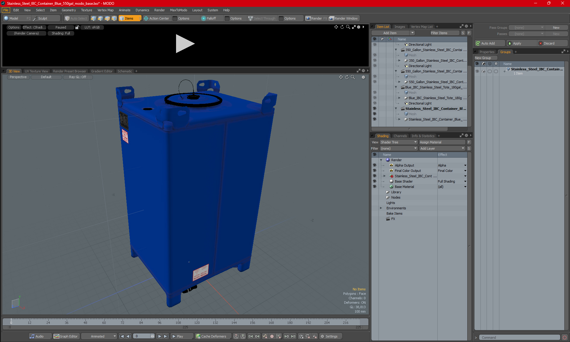Open 3D viewport settings gear
The width and height of the screenshot is (570, 342).
pyautogui.click(x=363, y=77)
